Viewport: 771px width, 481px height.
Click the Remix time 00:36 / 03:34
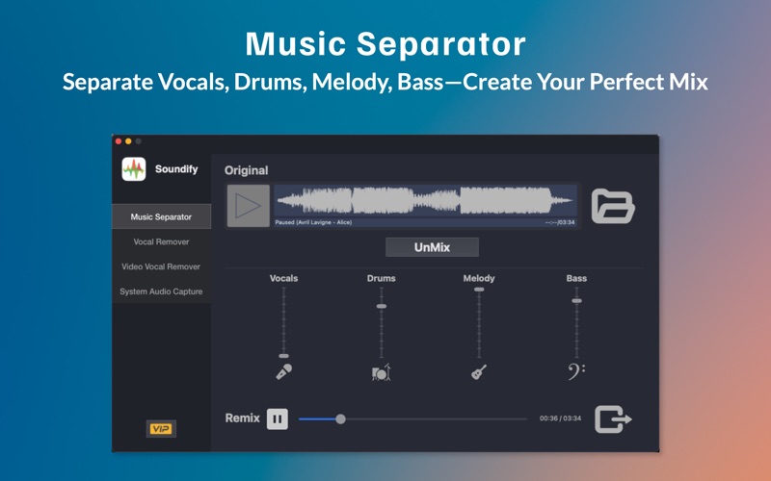560,418
